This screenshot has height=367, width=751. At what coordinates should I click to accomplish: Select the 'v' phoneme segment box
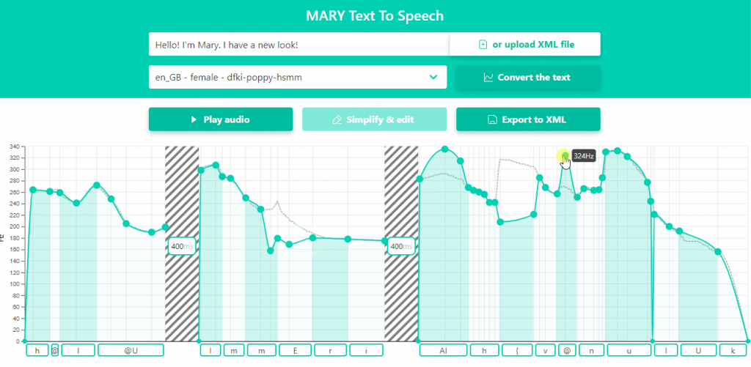click(x=545, y=351)
